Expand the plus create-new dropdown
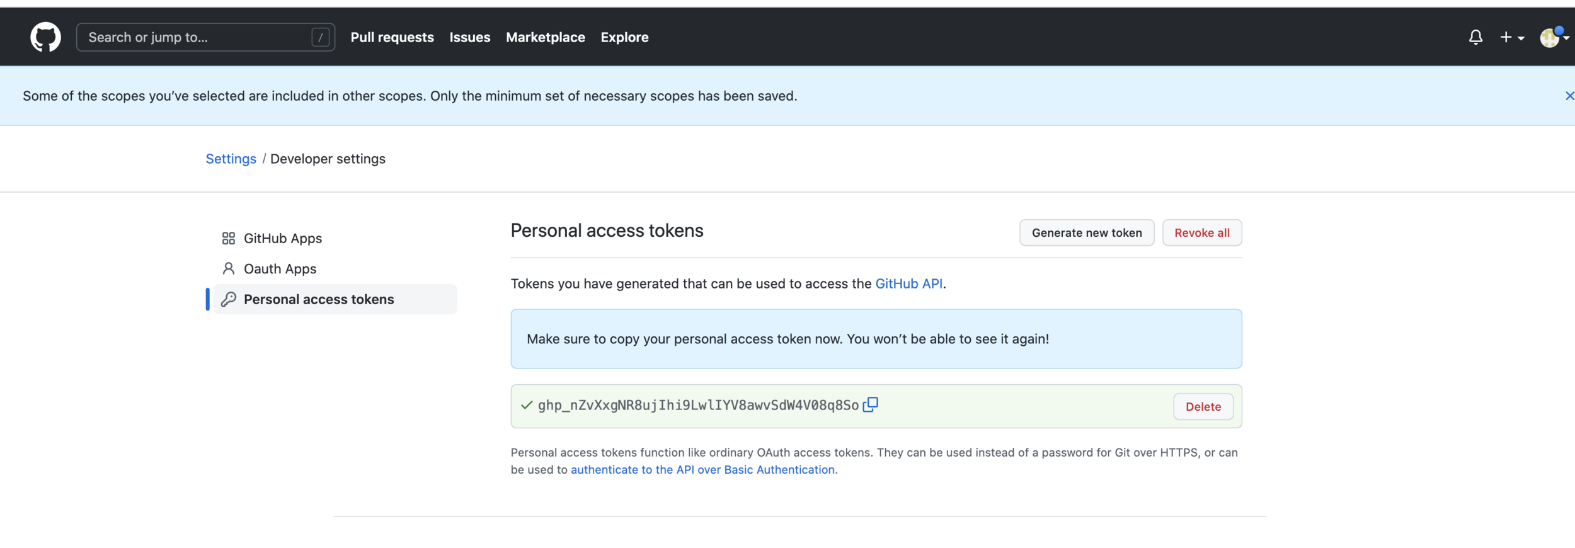The height and width of the screenshot is (548, 1575). coord(1512,37)
